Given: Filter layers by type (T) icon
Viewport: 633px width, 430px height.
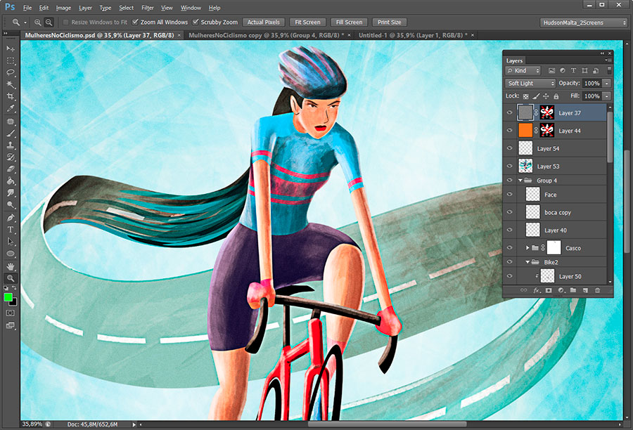Looking at the screenshot, I should point(573,70).
